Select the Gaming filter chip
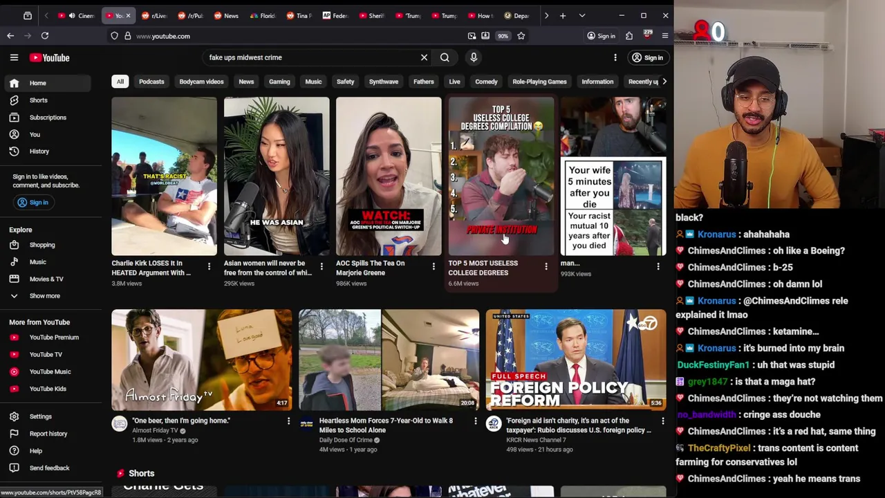 279,82
